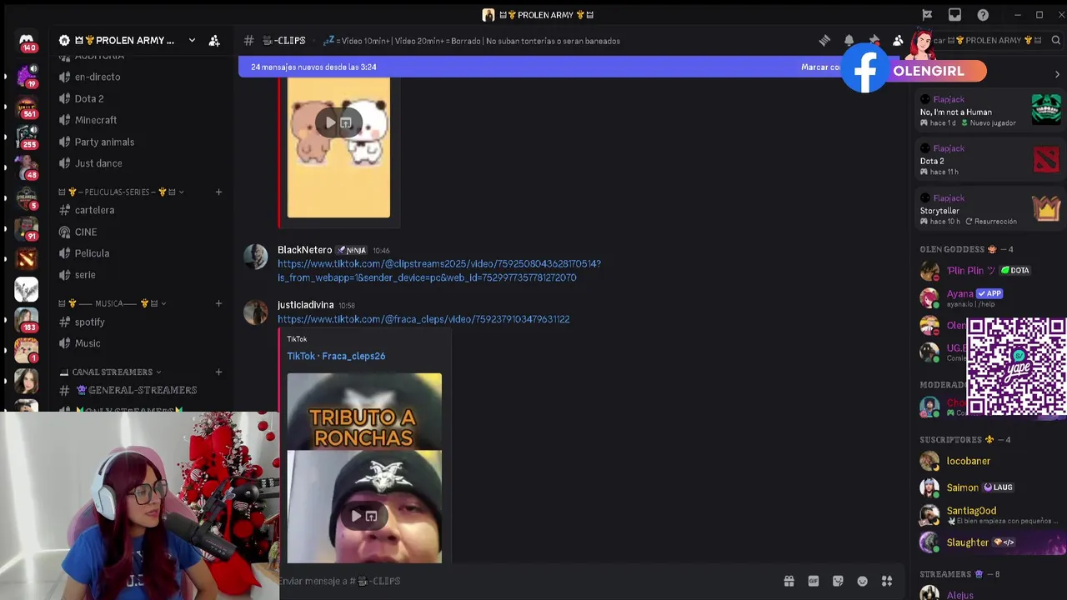Open Flapjack Storyteller activity card
The image size is (1067, 600).
pos(989,209)
